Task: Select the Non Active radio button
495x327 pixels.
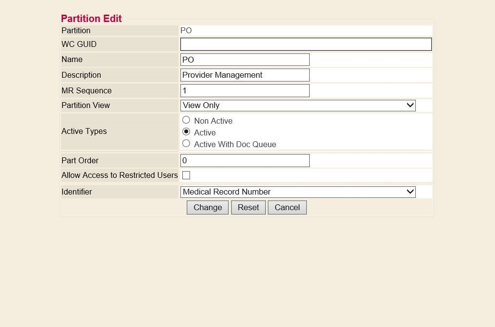Action: (186, 120)
